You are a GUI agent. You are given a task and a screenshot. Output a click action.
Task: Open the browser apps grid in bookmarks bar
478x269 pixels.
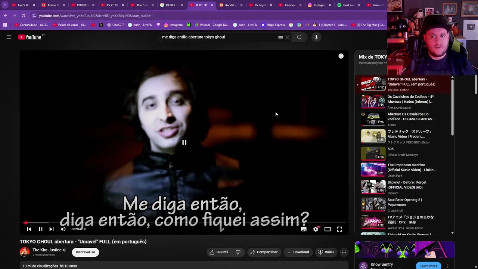click(x=5, y=25)
